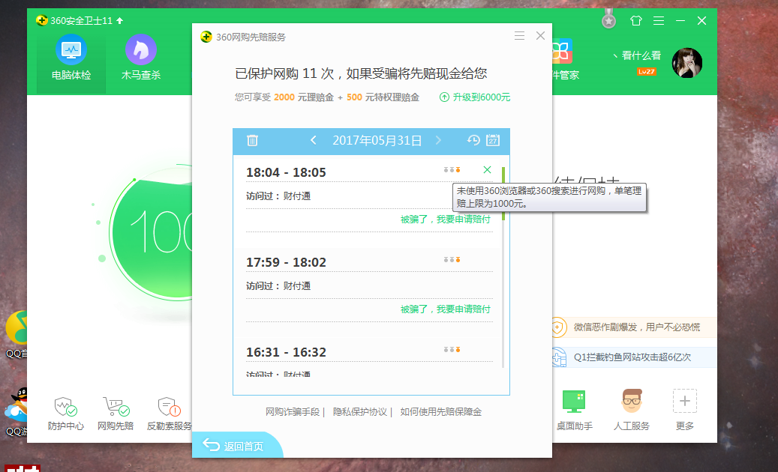Open history clock icon in date bar

click(473, 141)
